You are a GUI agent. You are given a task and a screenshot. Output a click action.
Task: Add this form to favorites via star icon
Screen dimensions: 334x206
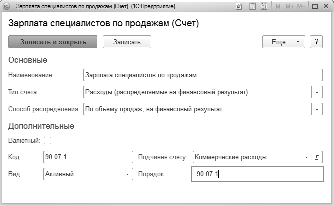pyautogui.click(x=240, y=7)
